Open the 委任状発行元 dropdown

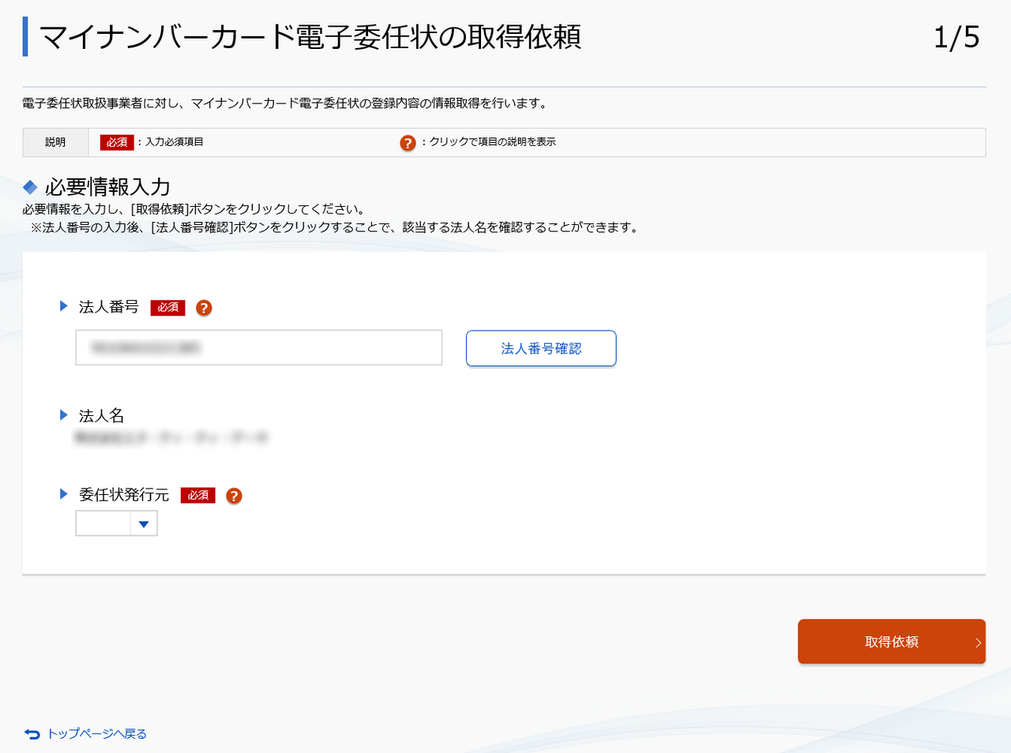(117, 523)
